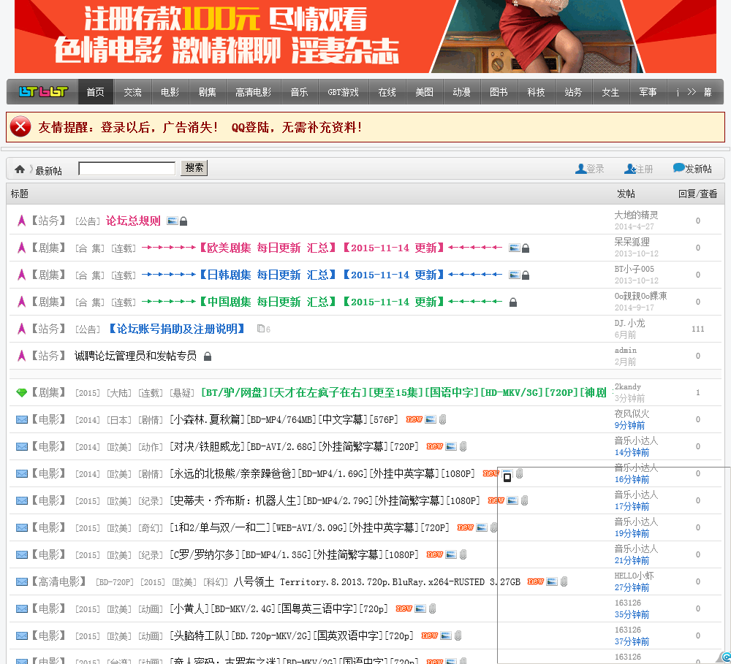Click the 发新帖 link
The height and width of the screenshot is (664, 731).
(x=698, y=169)
